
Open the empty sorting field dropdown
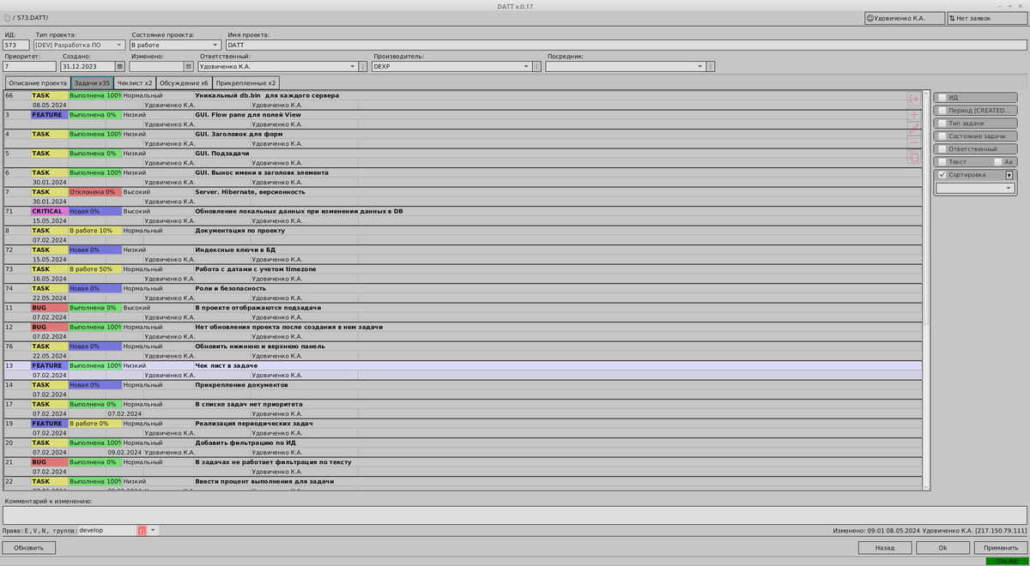pyautogui.click(x=975, y=188)
